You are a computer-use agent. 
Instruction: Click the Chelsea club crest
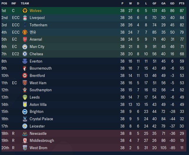25,54
